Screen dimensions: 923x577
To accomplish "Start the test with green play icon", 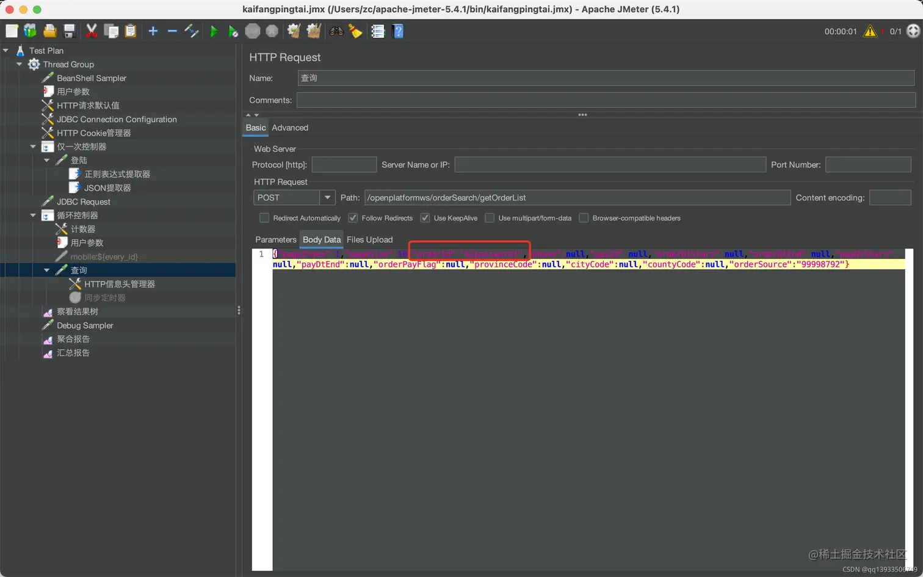I will pyautogui.click(x=214, y=31).
